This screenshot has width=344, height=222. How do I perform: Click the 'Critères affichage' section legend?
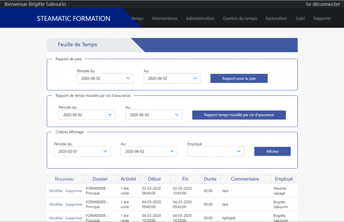[70, 132]
